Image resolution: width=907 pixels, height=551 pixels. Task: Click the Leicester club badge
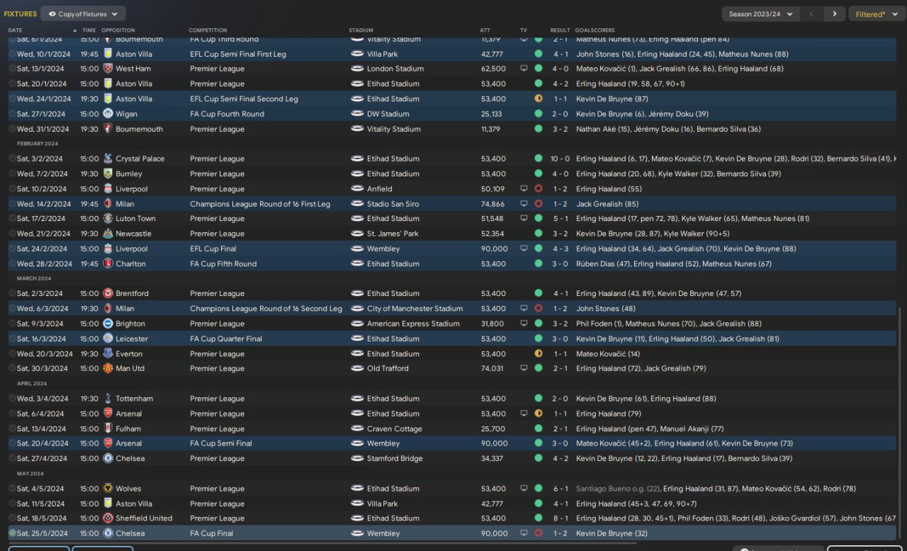[x=108, y=339]
